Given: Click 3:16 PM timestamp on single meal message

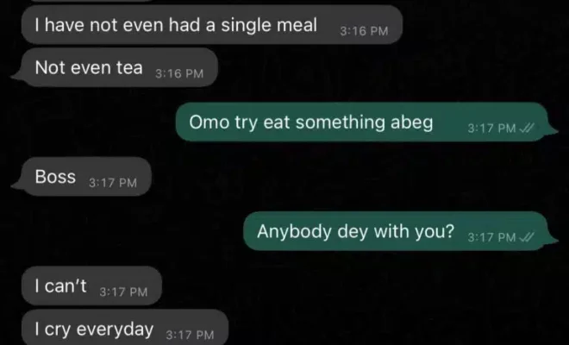Looking at the screenshot, I should (365, 30).
